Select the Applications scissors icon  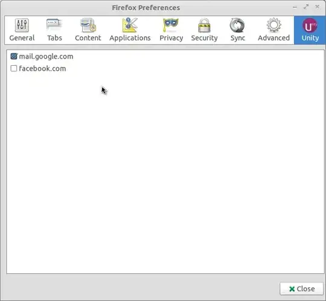(x=130, y=25)
